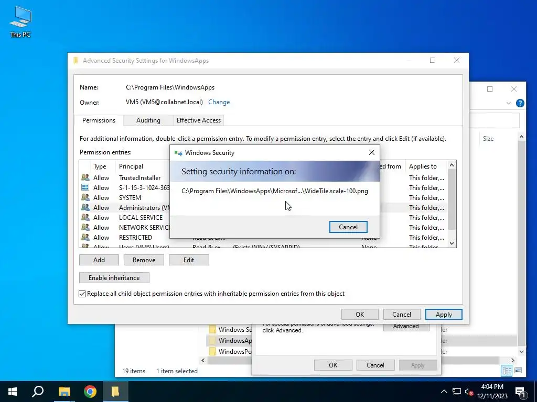Open the Effective Access tab
537x402 pixels.
coord(198,120)
